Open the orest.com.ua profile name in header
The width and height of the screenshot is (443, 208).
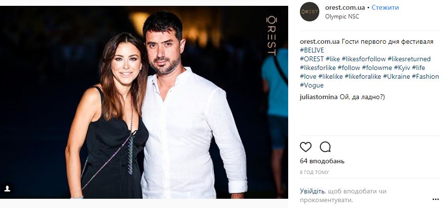coord(345,8)
